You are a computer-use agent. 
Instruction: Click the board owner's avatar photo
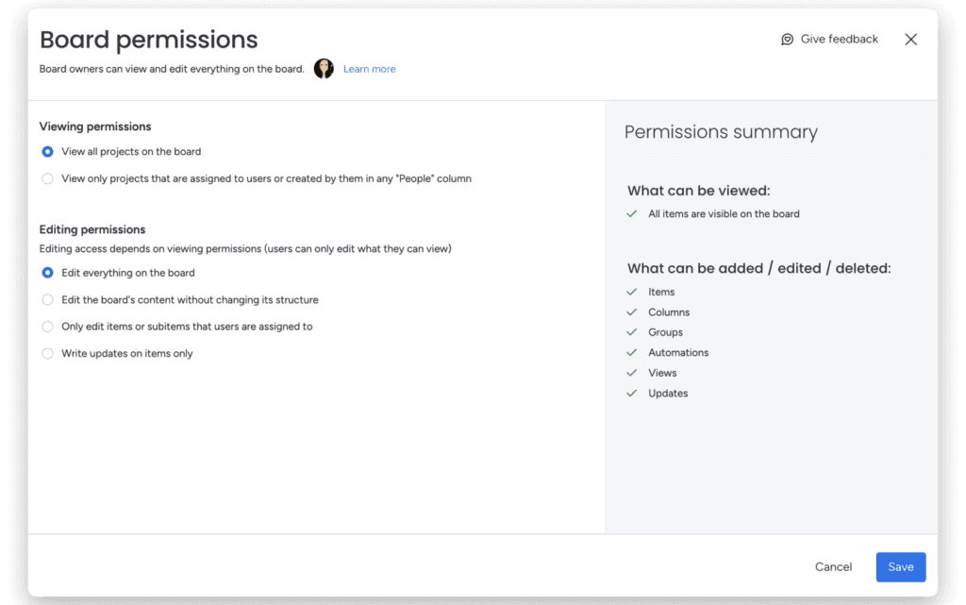coord(324,68)
